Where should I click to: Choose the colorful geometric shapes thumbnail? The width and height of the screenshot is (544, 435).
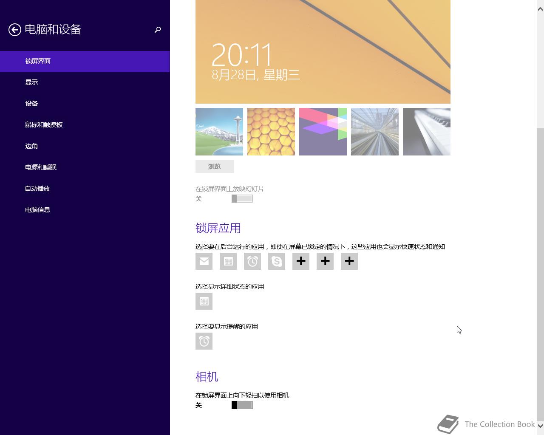click(x=323, y=132)
